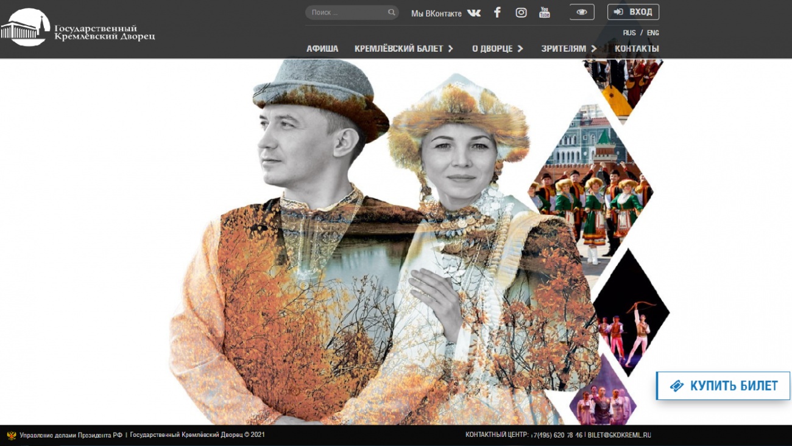Toggle the visually impaired eye mode
This screenshot has height=446, width=792.
[x=582, y=12]
